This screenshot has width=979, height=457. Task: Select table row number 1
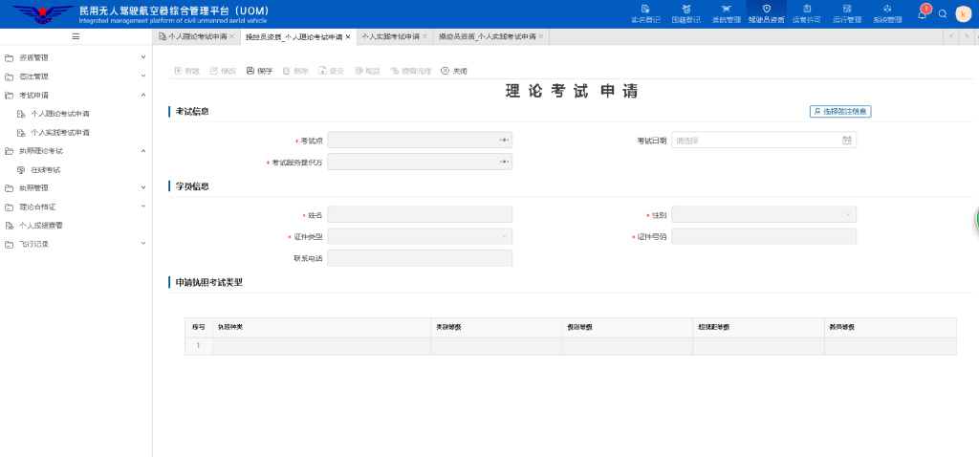[199, 346]
